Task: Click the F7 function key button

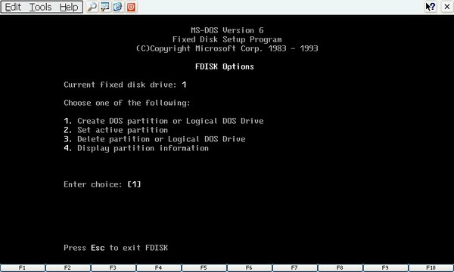Action: tap(295, 268)
